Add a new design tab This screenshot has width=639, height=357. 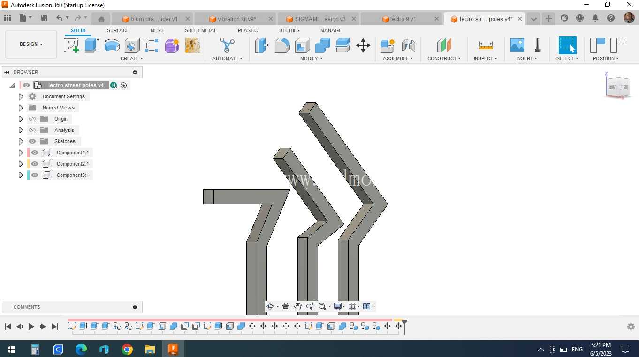pos(548,18)
